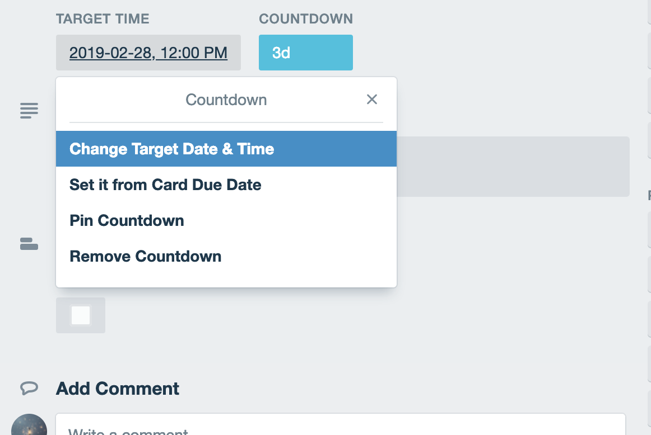Screen dimensions: 651x435
Task: Click the gray description box
Action: 513,167
